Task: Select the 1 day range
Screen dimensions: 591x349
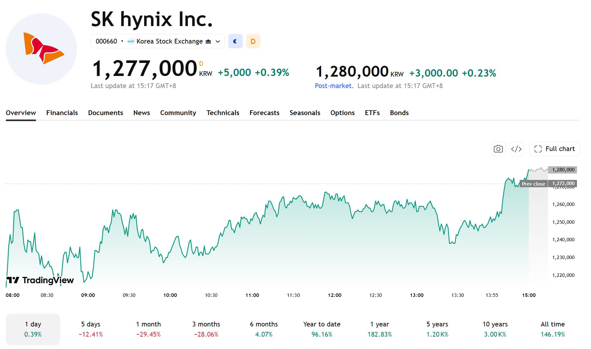Action: tap(33, 329)
